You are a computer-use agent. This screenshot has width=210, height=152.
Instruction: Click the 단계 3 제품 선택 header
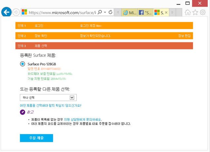tap(104, 46)
